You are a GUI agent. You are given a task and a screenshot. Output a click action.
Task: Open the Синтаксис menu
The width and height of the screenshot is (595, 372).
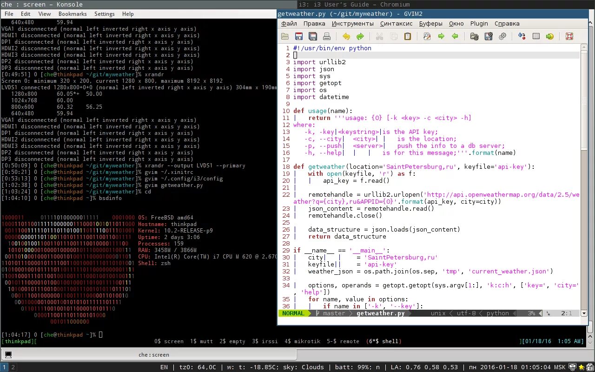pyautogui.click(x=397, y=23)
